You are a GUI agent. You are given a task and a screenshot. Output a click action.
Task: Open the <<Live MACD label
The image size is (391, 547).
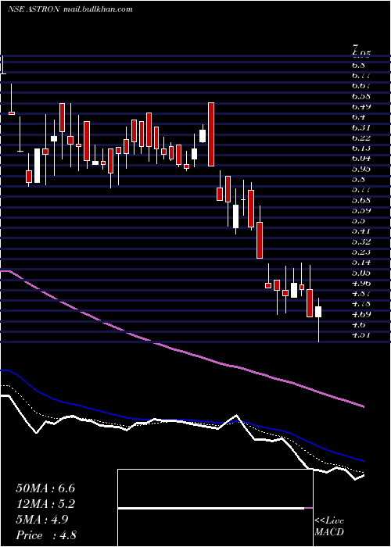(x=329, y=527)
